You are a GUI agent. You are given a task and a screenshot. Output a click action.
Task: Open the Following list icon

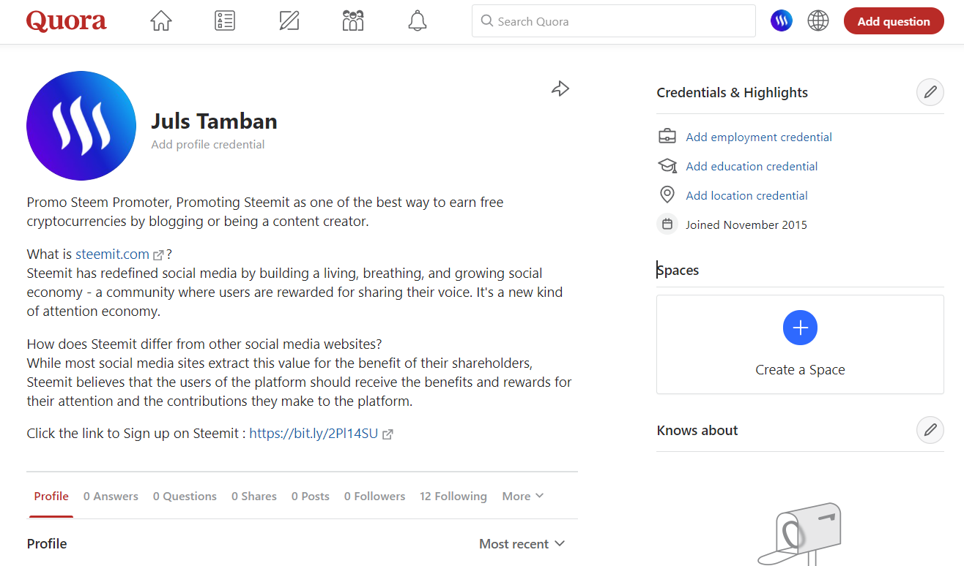point(225,21)
